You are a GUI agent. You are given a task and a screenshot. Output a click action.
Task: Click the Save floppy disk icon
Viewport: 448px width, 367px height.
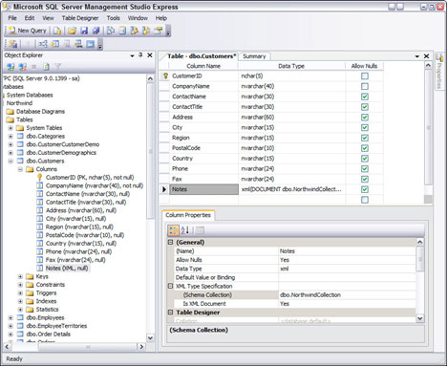84,31
